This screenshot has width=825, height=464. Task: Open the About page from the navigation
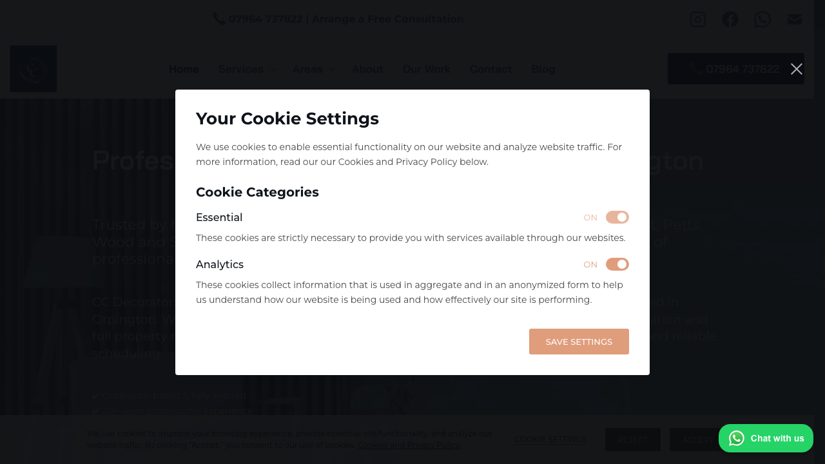pos(367,69)
